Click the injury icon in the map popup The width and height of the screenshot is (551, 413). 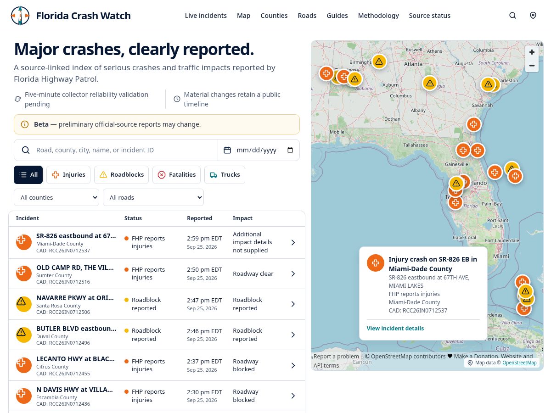375,263
